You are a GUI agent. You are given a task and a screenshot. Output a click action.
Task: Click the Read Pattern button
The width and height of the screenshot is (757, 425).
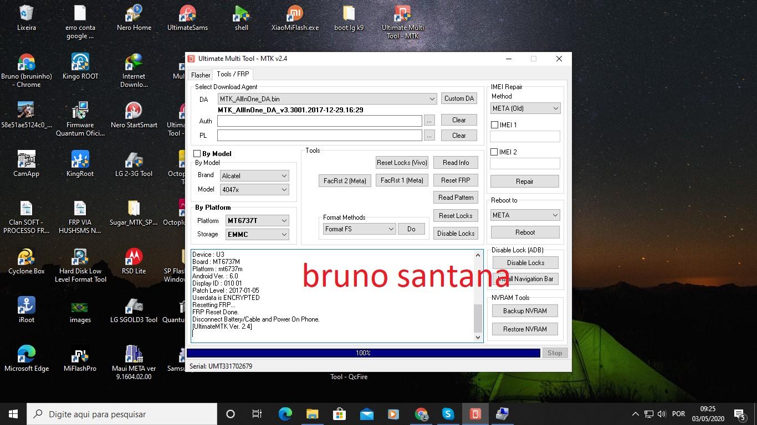click(x=456, y=198)
